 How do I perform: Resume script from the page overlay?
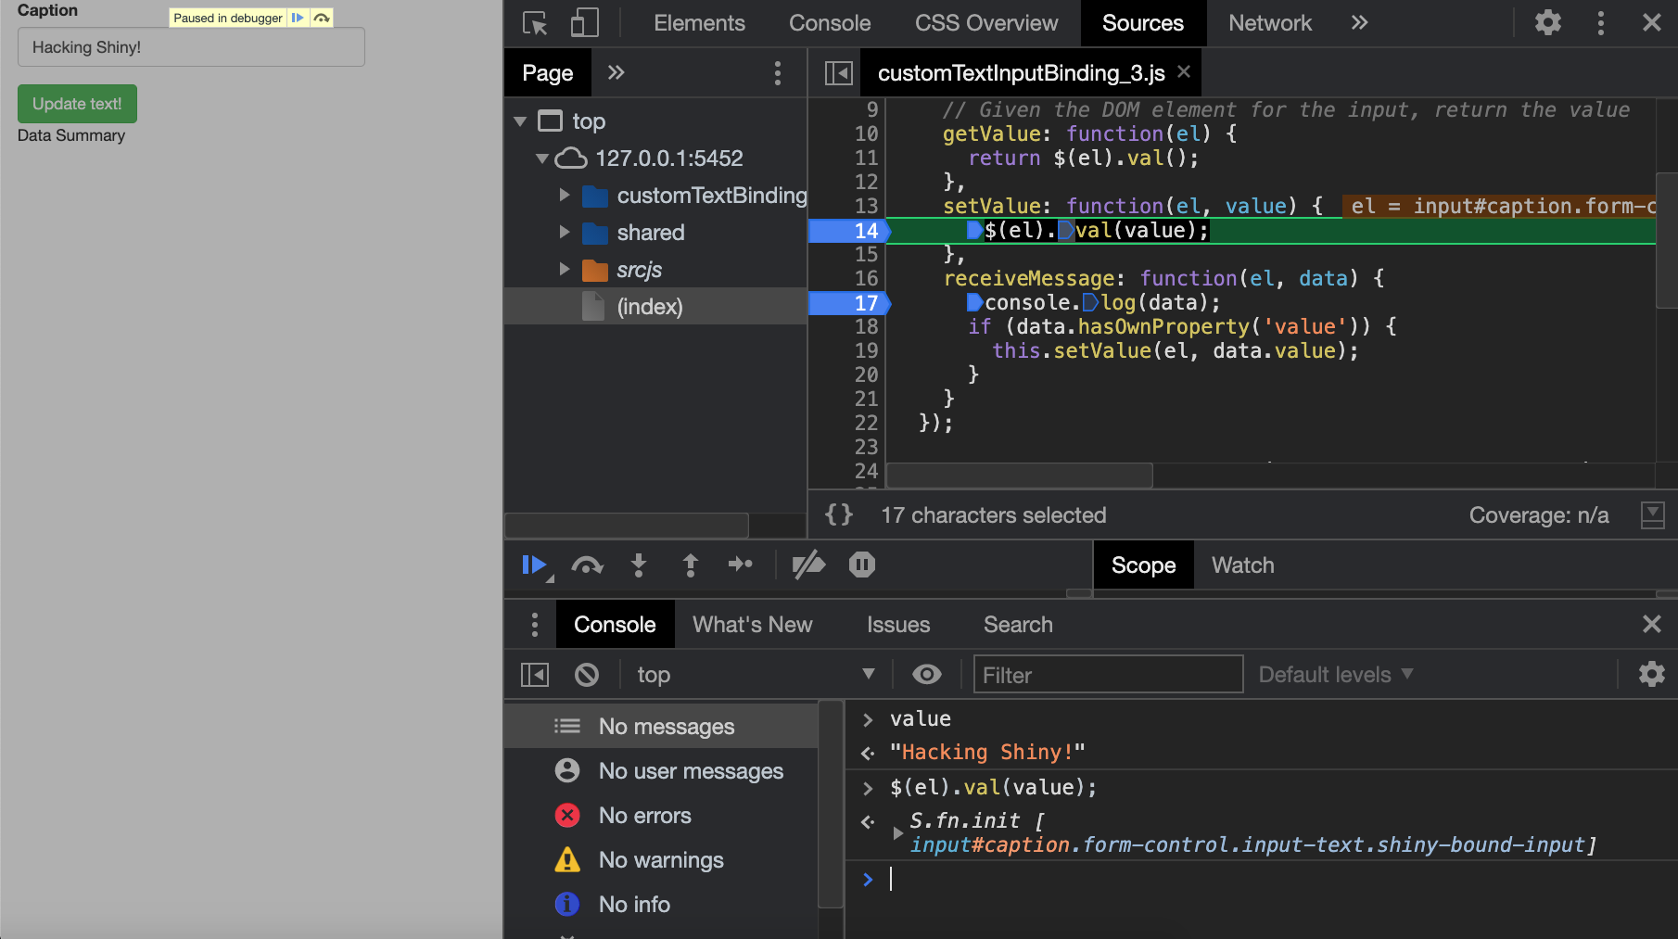point(298,18)
